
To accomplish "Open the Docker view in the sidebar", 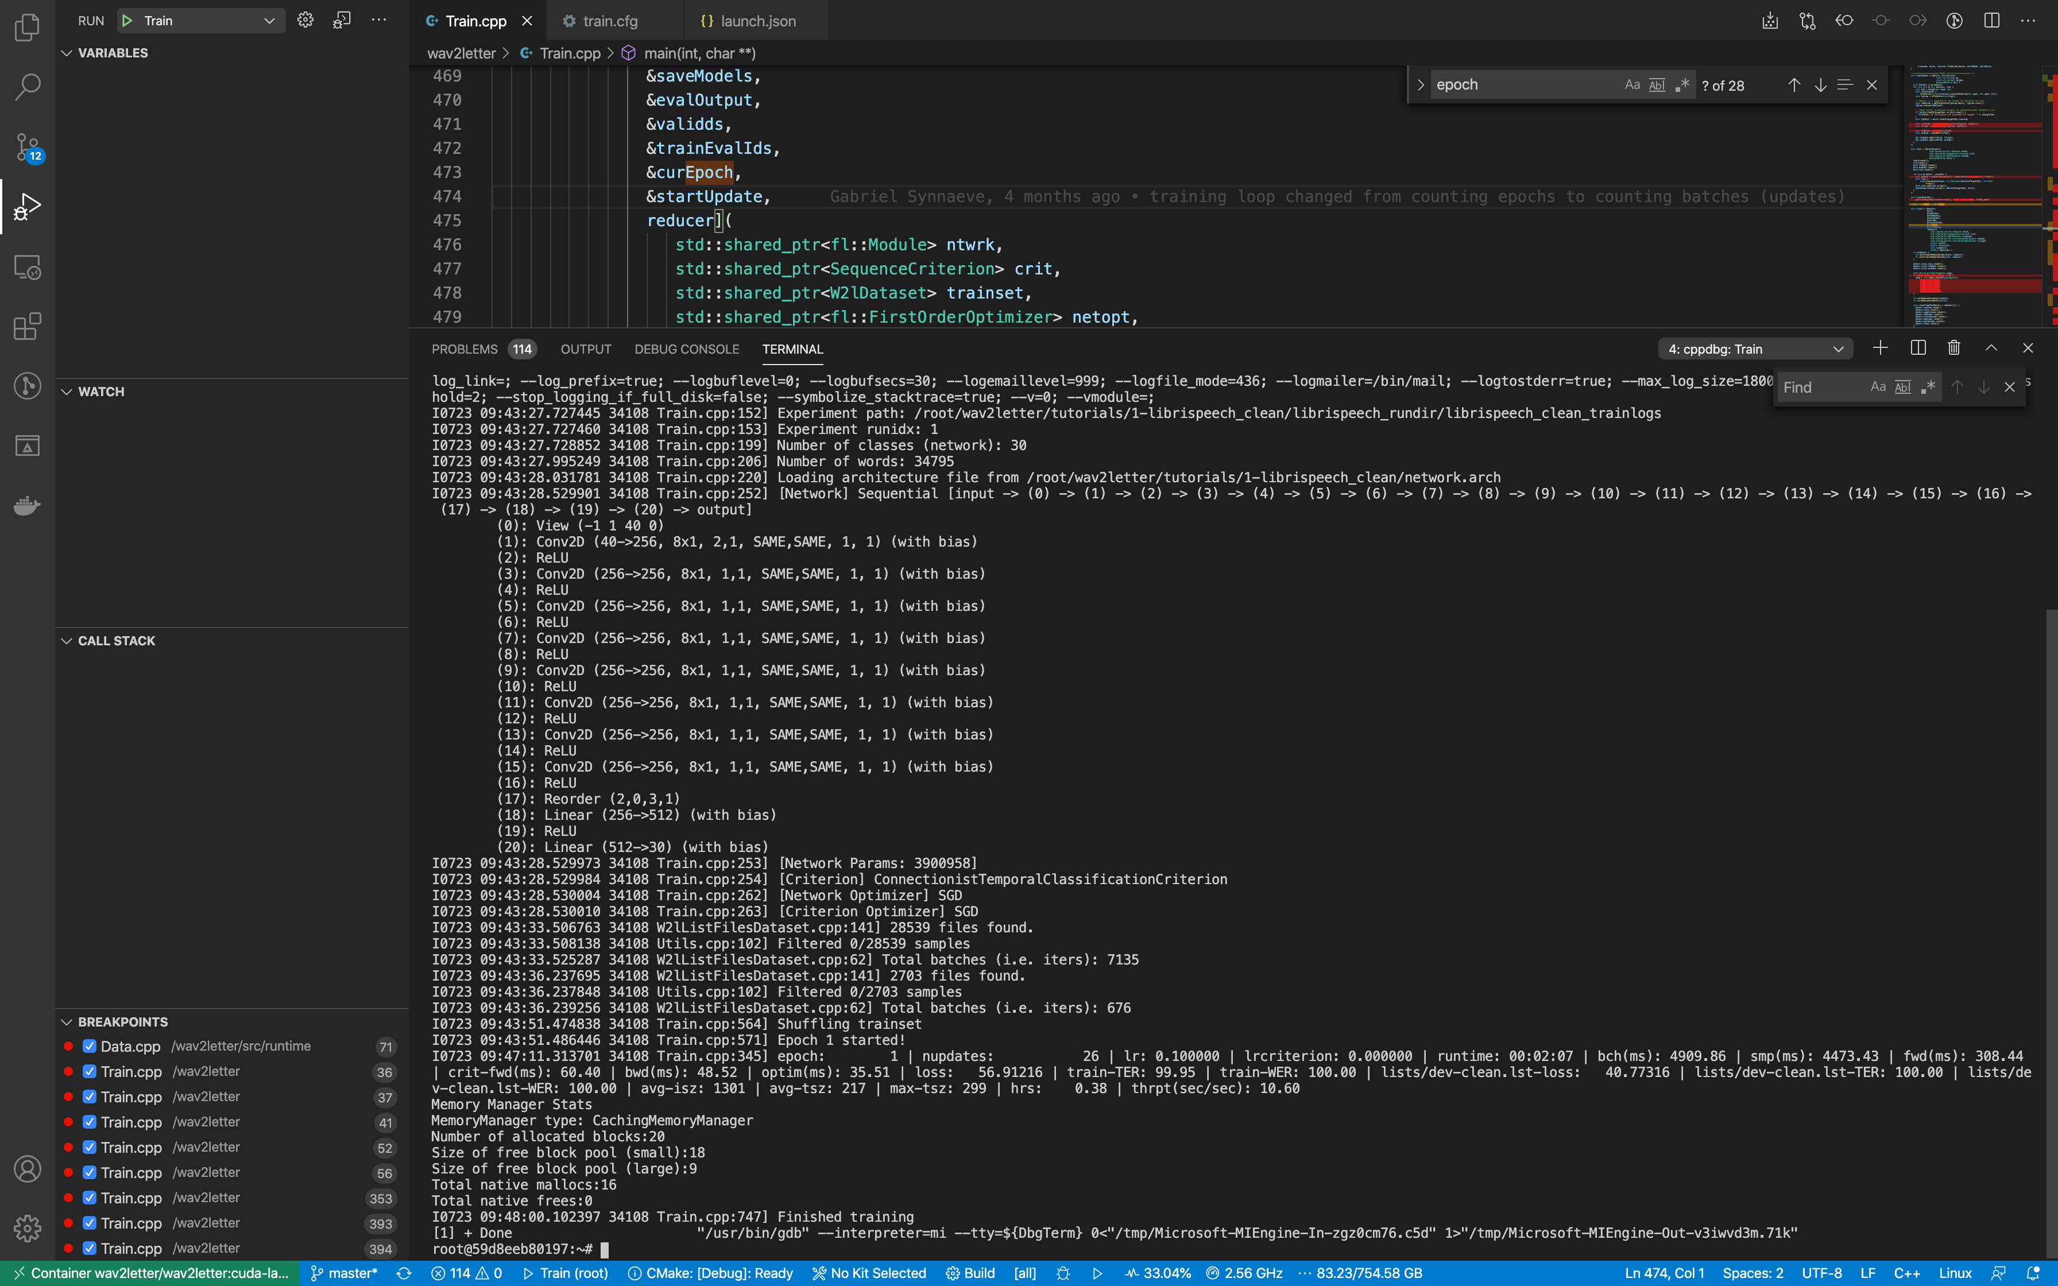I will (26, 505).
